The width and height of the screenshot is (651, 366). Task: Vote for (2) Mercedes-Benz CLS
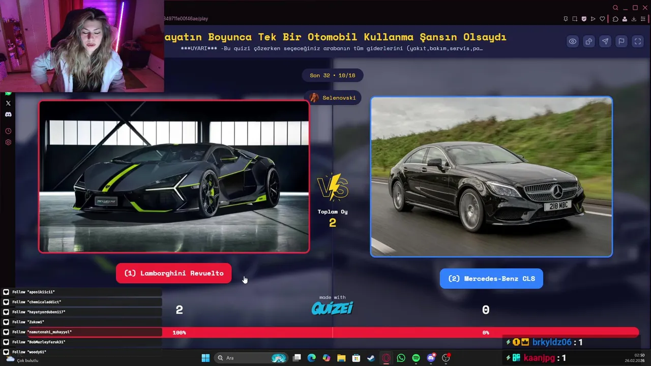tap(491, 279)
